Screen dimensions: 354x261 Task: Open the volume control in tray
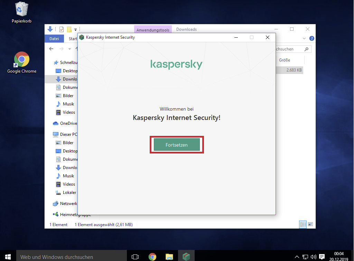click(313, 257)
